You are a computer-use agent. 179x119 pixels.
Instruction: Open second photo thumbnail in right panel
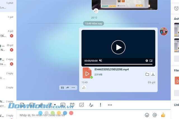tap(176, 45)
